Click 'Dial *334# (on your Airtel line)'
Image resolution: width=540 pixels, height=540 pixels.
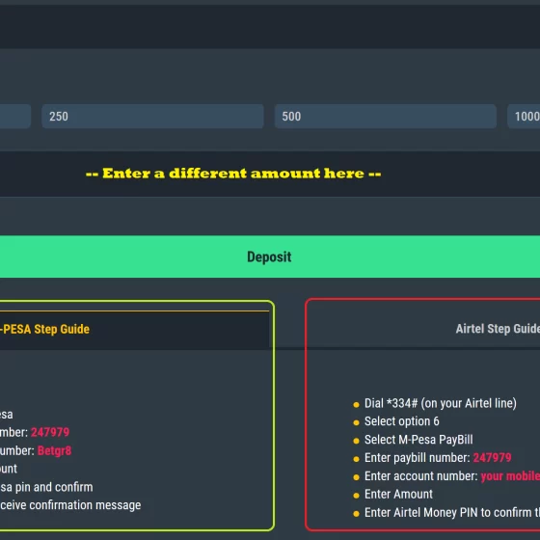[441, 403]
